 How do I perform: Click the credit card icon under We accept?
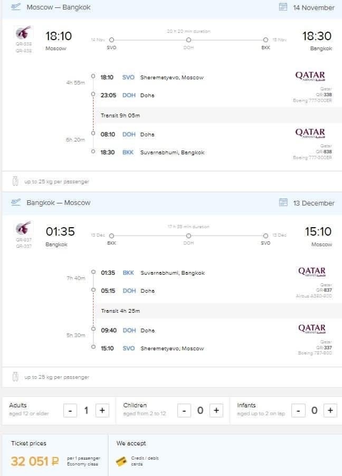pos(121,461)
